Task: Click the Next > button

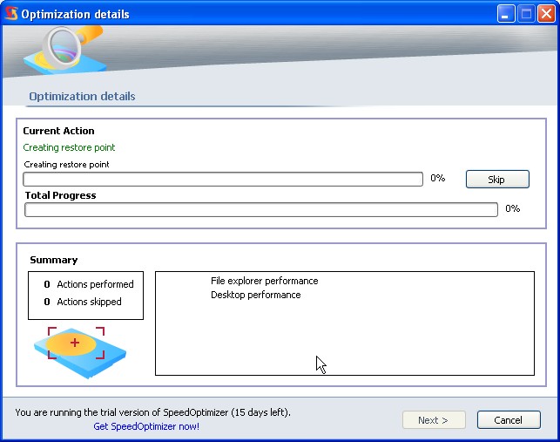Action: click(x=434, y=420)
